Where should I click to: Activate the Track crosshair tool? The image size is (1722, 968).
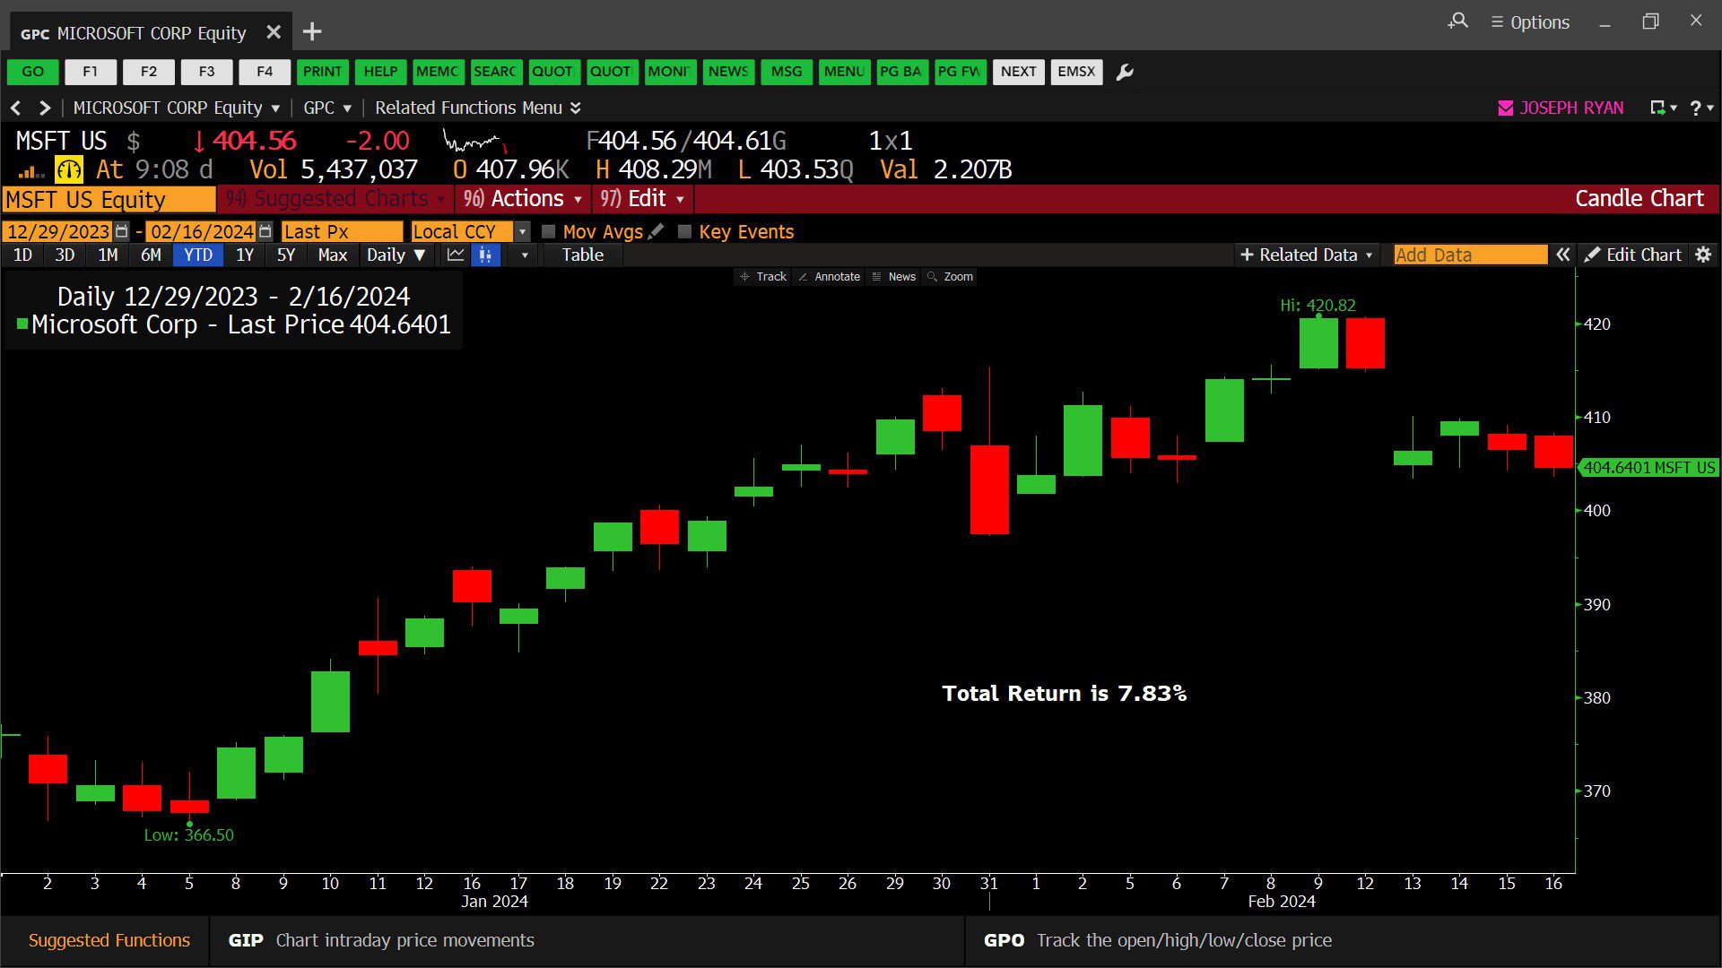(763, 277)
